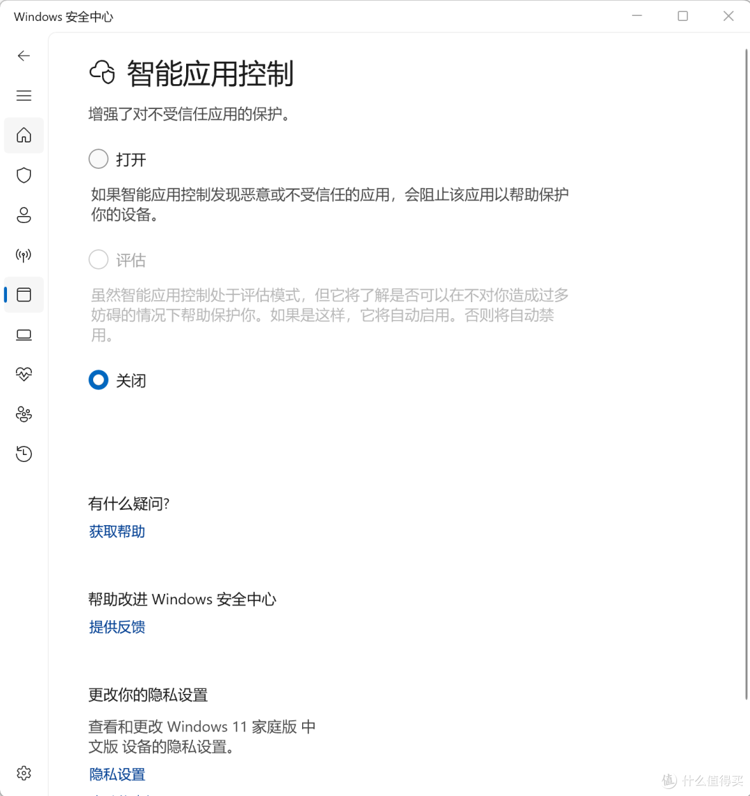Open Account protection person icon
Viewport: 750px width, 796px height.
click(24, 215)
